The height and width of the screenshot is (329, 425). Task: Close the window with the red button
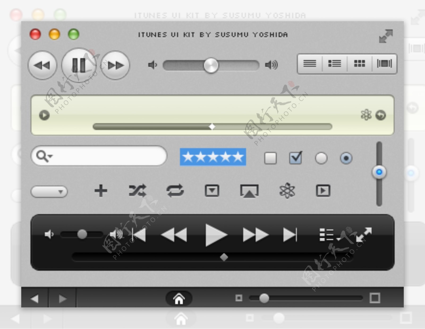35,34
